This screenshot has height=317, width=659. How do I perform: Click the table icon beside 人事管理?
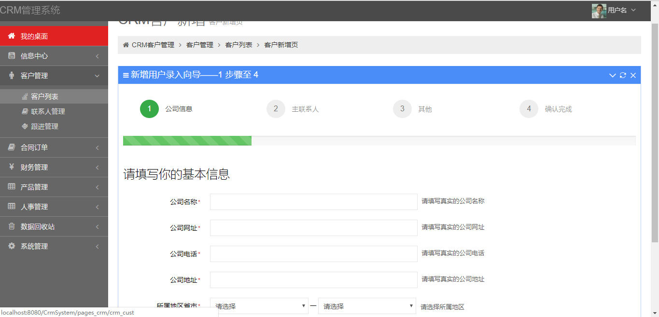pyautogui.click(x=12, y=207)
